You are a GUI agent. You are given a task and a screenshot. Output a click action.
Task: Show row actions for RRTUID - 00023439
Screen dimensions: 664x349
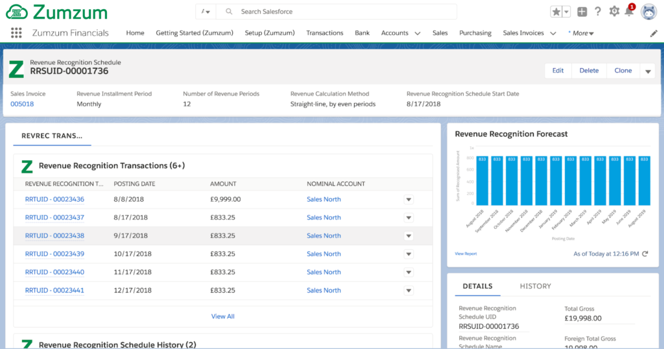(409, 254)
